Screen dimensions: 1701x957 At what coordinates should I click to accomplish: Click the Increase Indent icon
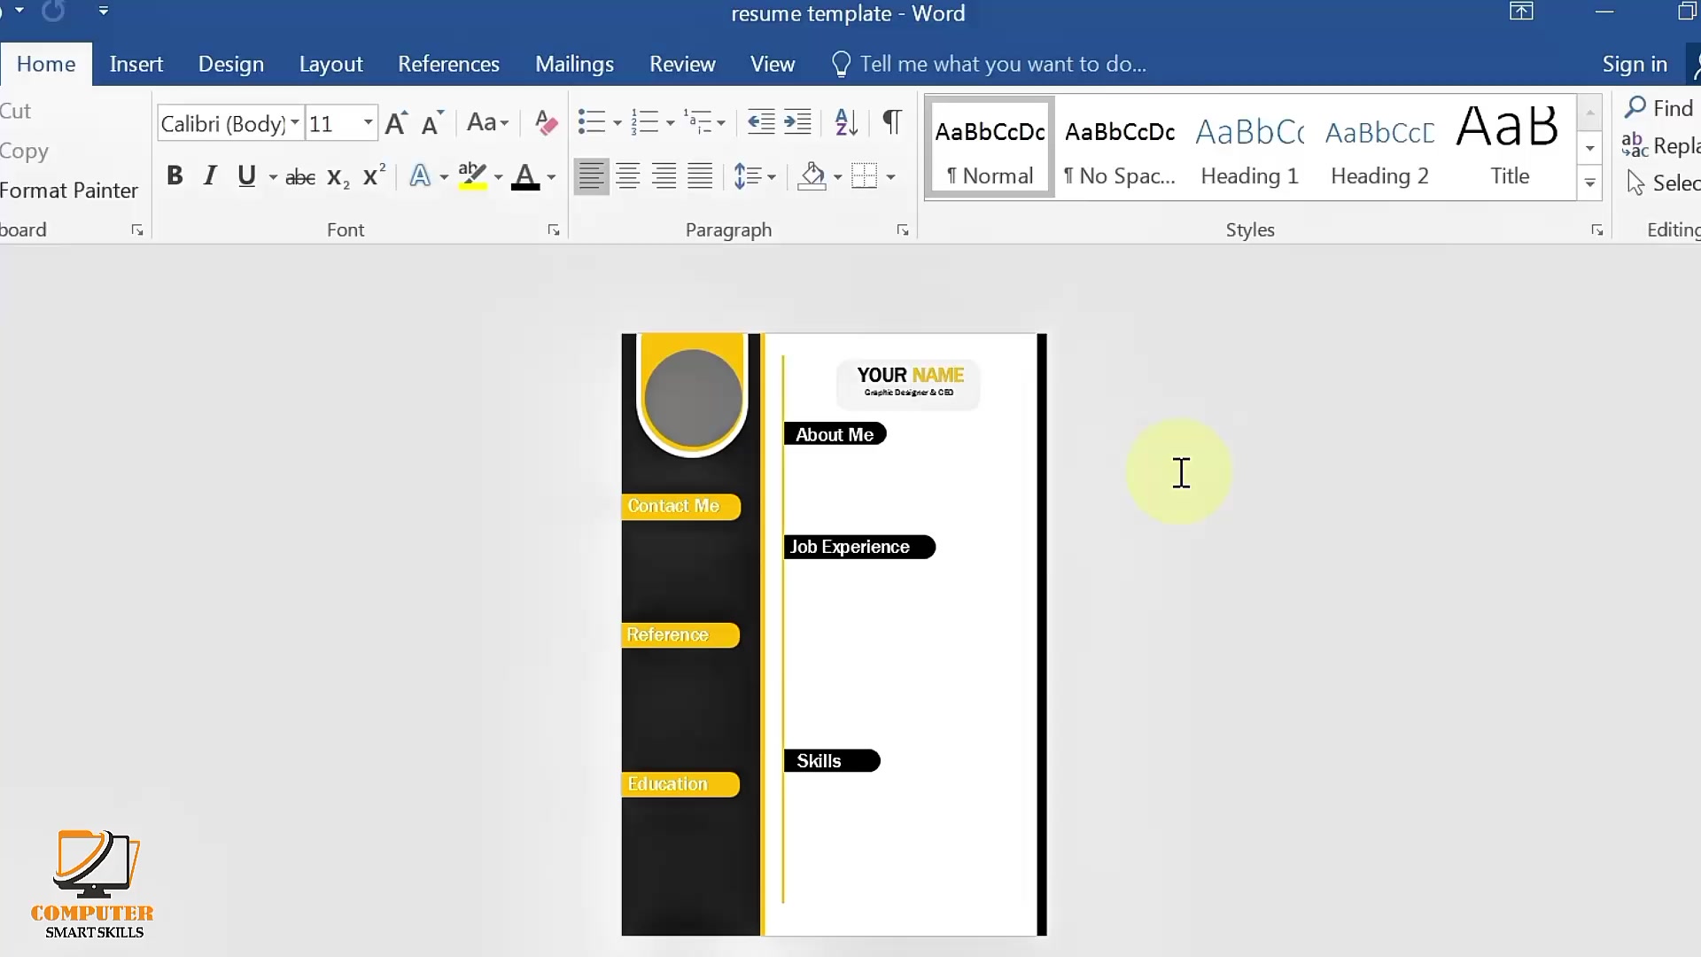(797, 123)
